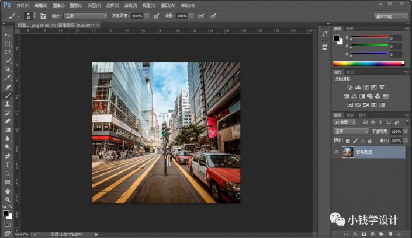This screenshot has width=412, height=238.
Task: Add Brightness/Contrast adjustment
Action: [349, 87]
